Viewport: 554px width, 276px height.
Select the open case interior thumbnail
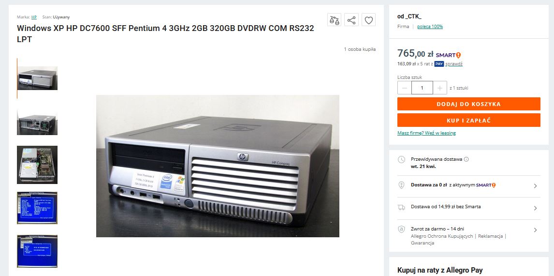pos(37,165)
